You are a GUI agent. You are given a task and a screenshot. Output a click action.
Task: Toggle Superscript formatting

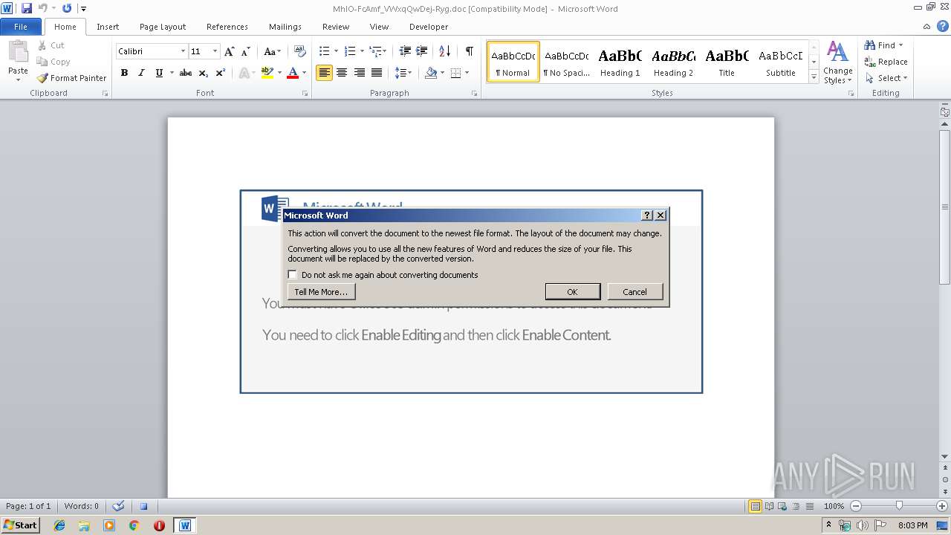(221, 73)
